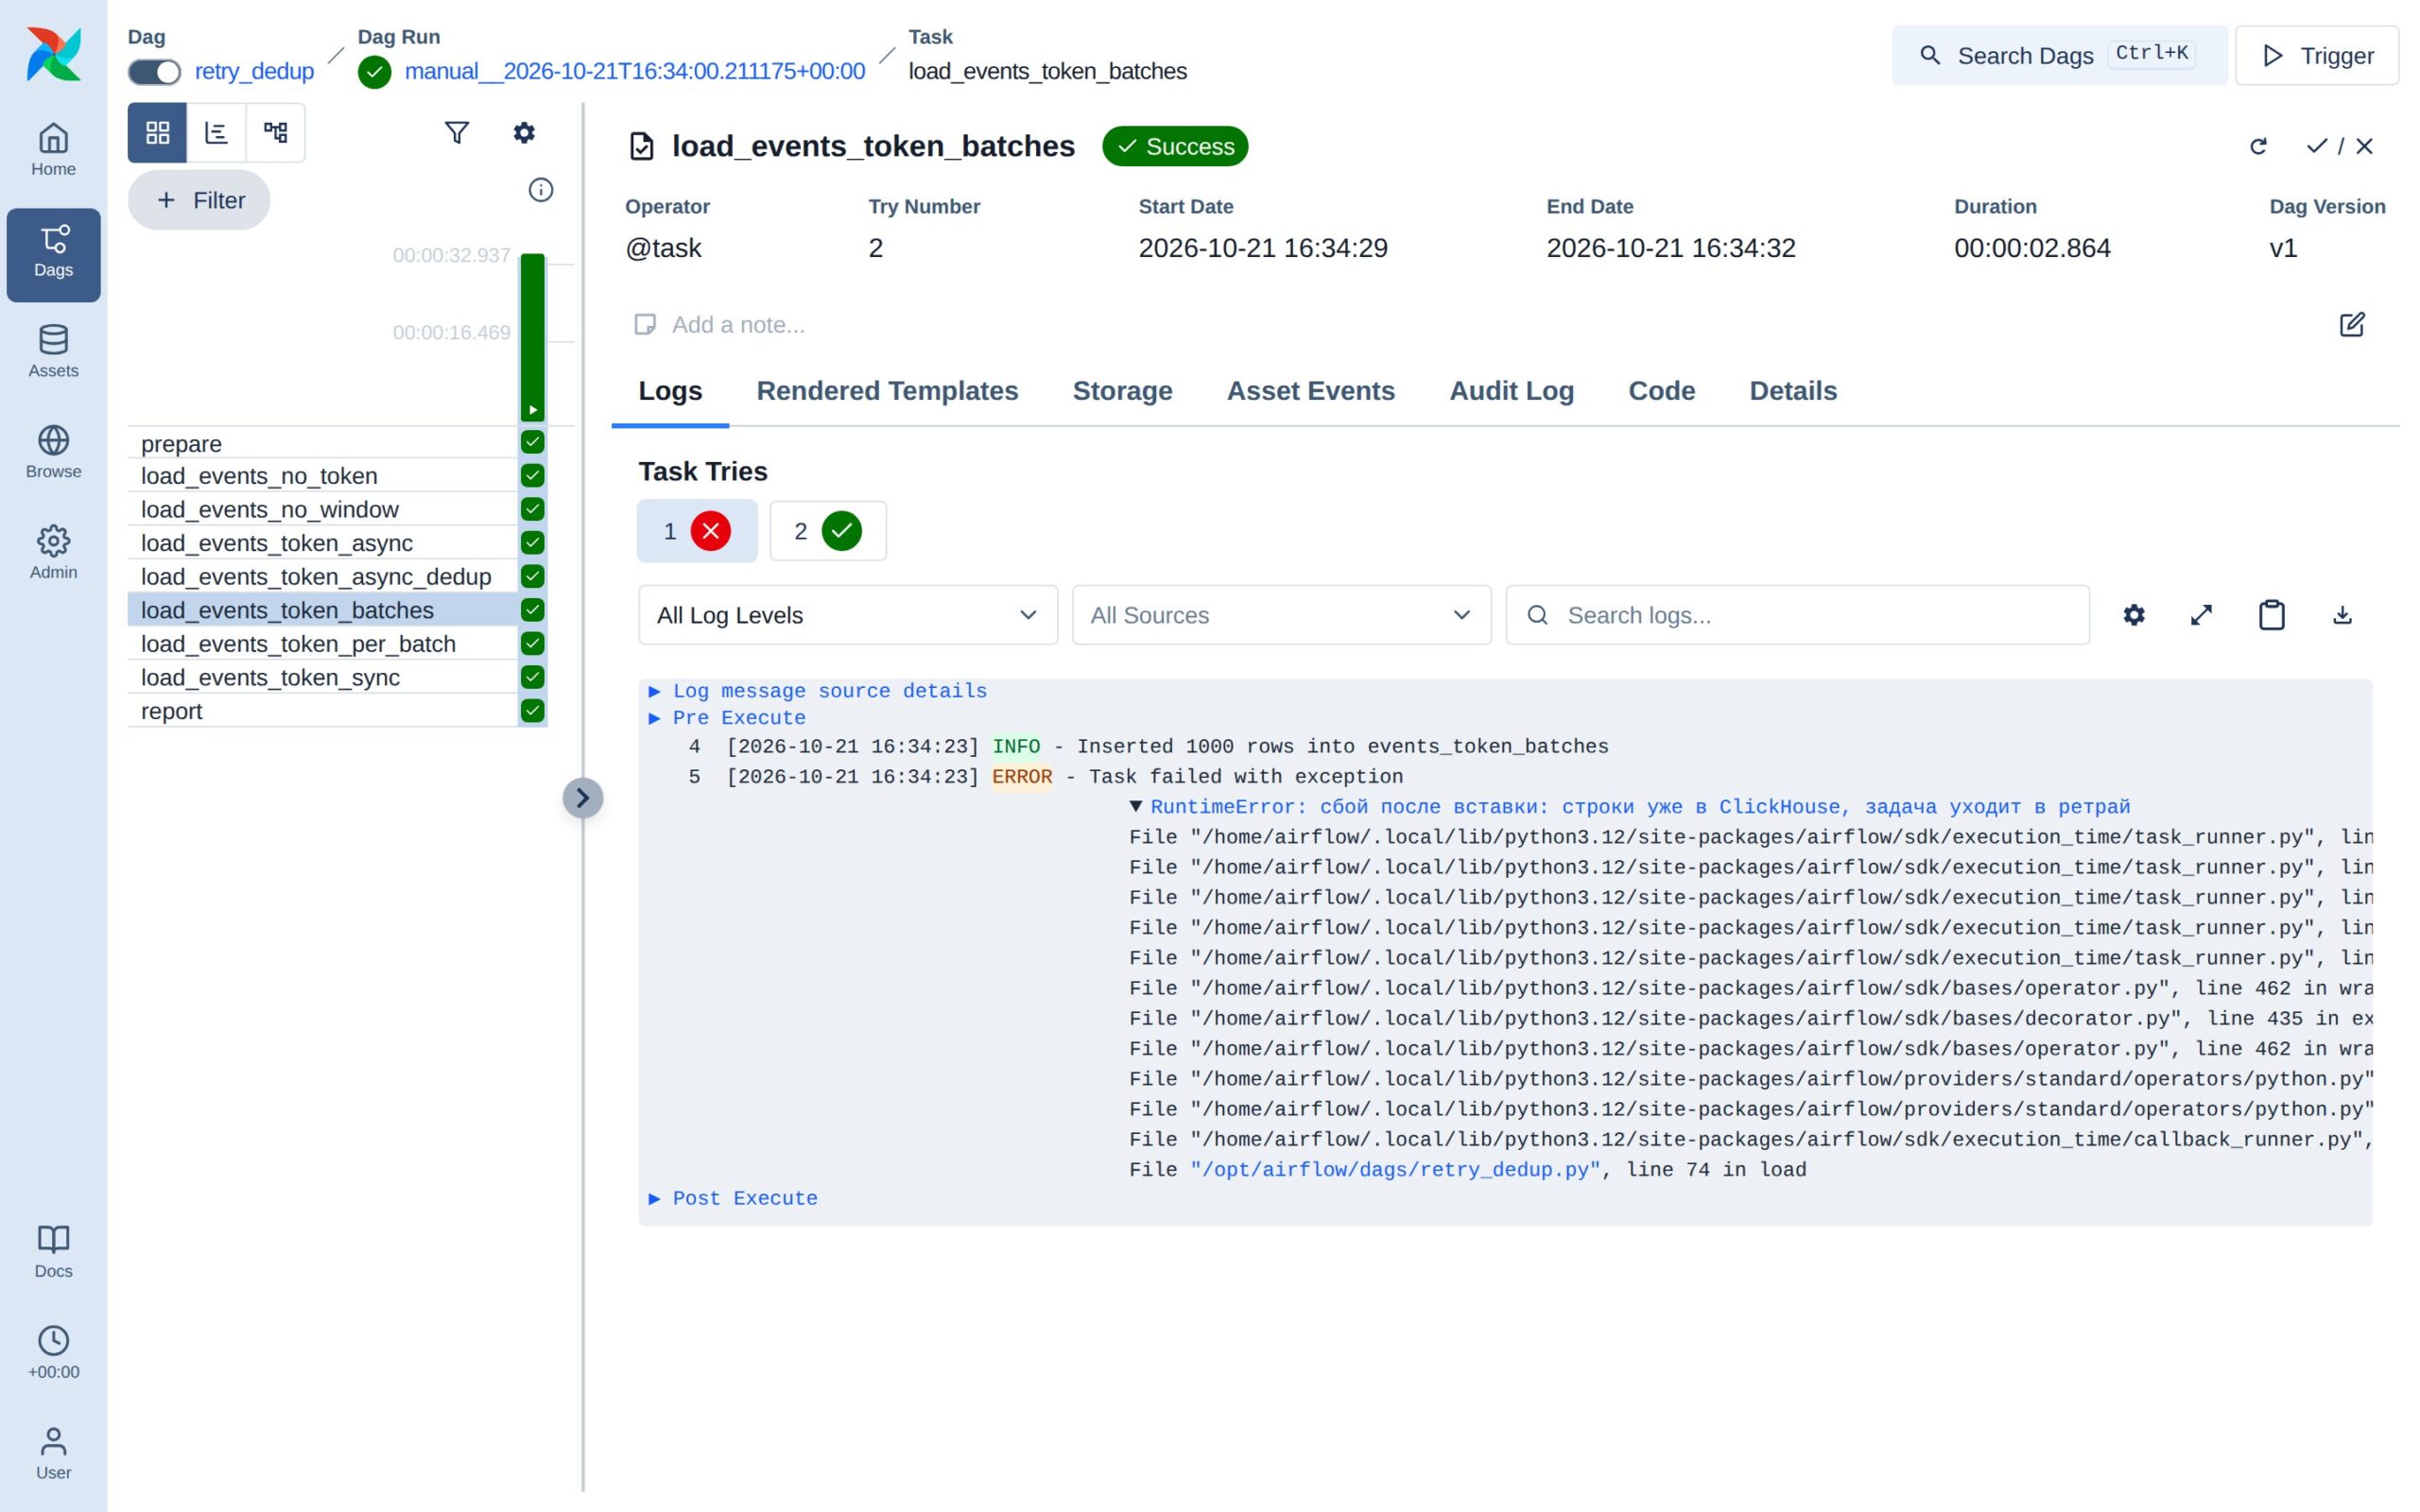Expand logs to fullscreen
2420x1512 pixels.
tap(2201, 615)
